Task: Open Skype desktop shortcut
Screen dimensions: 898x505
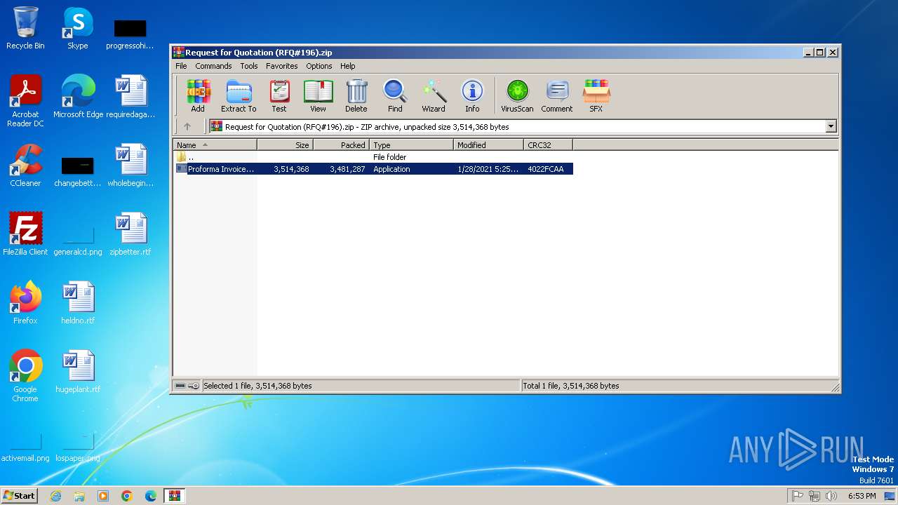Action: [x=78, y=29]
